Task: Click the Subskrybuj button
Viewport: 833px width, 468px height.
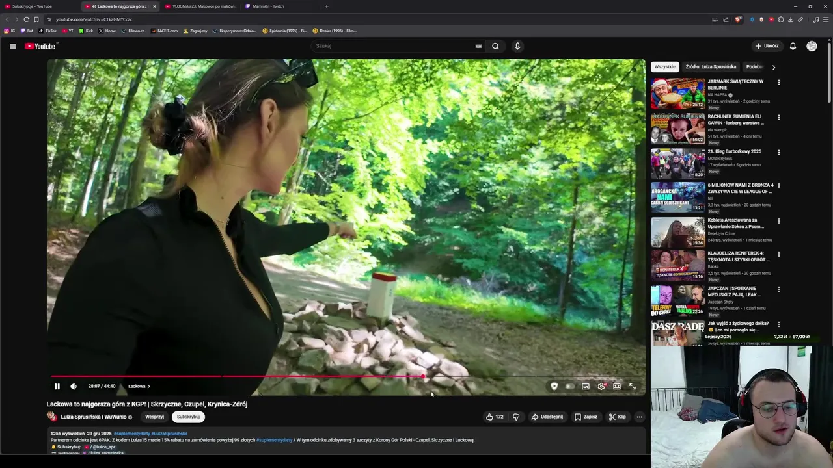Action: 188,417
